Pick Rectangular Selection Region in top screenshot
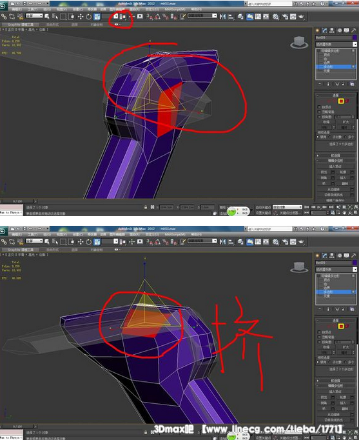361x440 pixels. pyautogui.click(x=63, y=17)
